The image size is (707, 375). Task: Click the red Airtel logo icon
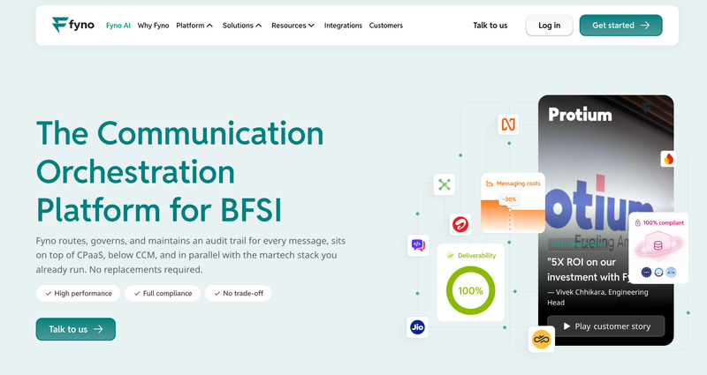460,224
